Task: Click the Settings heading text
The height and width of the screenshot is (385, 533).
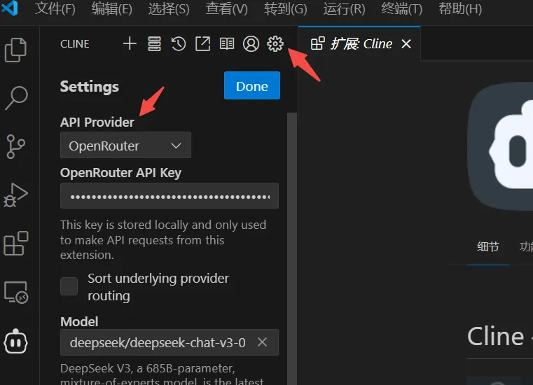Action: coord(90,86)
